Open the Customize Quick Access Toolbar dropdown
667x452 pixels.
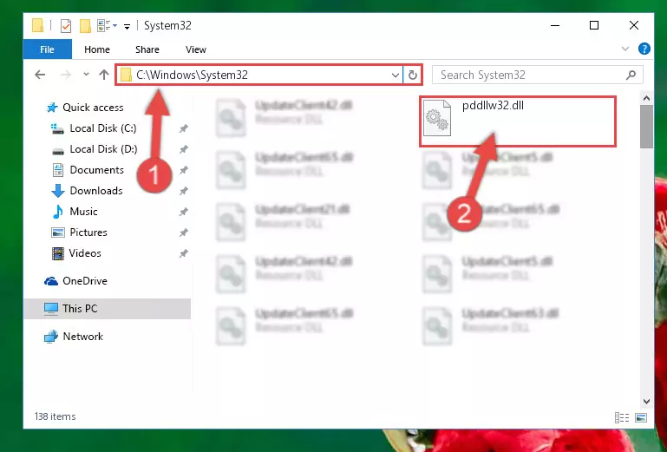pyautogui.click(x=127, y=27)
